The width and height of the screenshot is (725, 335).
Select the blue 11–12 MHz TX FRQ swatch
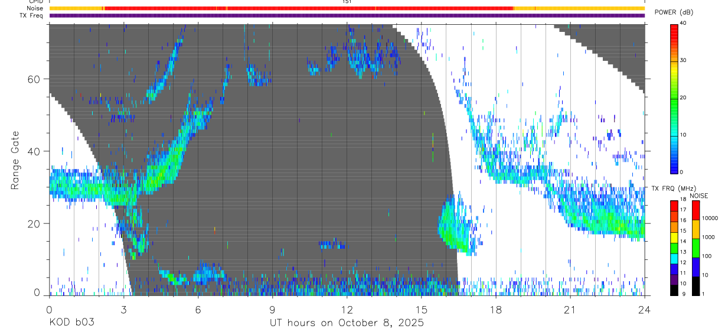pyautogui.click(x=674, y=269)
